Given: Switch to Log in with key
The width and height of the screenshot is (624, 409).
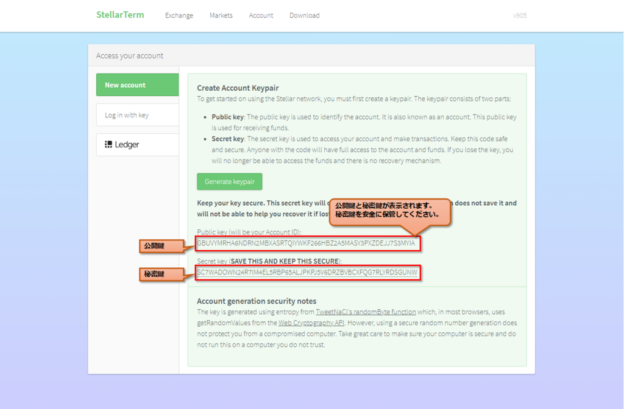Looking at the screenshot, I should [x=137, y=115].
